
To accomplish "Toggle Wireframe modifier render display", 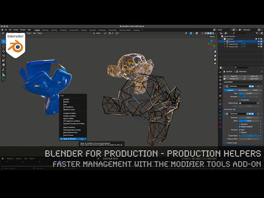I will (x=252, y=114).
